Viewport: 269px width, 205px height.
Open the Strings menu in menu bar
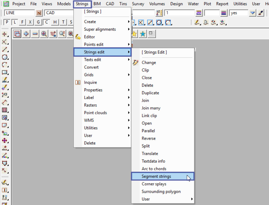click(x=82, y=4)
